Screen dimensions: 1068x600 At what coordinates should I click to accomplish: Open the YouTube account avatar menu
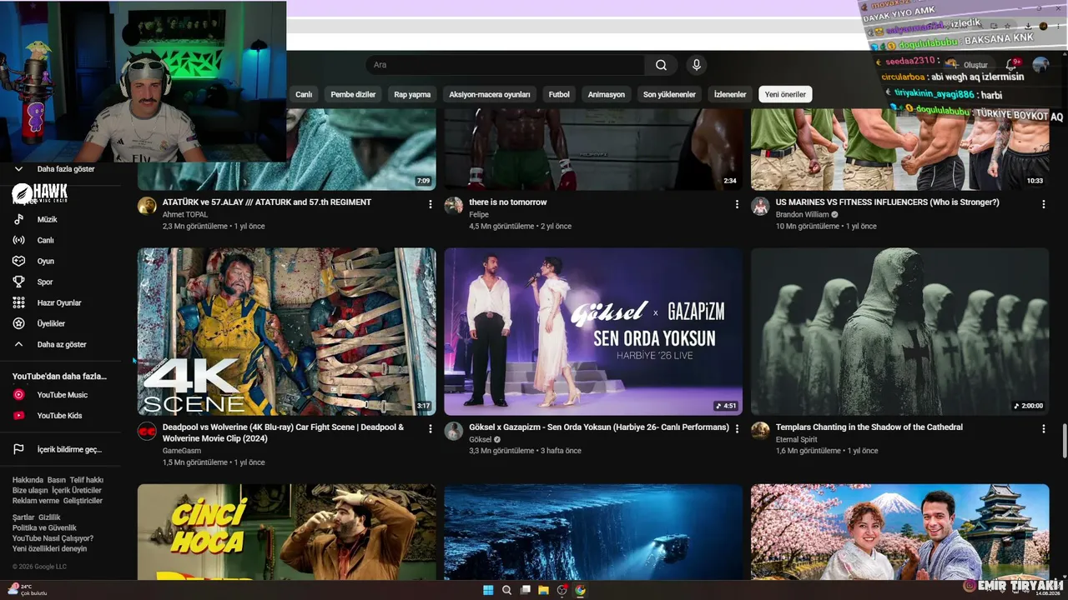tap(1040, 65)
